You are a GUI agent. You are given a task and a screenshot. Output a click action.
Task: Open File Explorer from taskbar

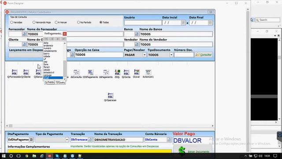pos(34,156)
